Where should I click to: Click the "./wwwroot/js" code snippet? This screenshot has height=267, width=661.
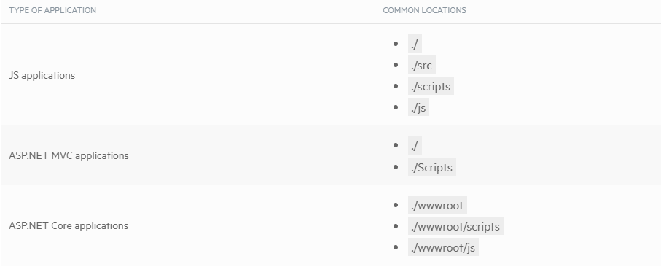coord(443,247)
